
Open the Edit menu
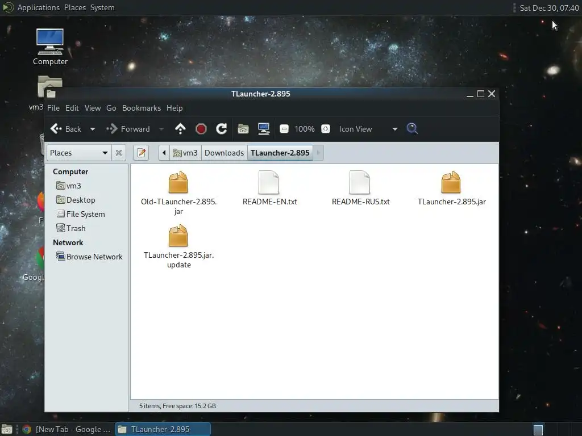coord(72,108)
